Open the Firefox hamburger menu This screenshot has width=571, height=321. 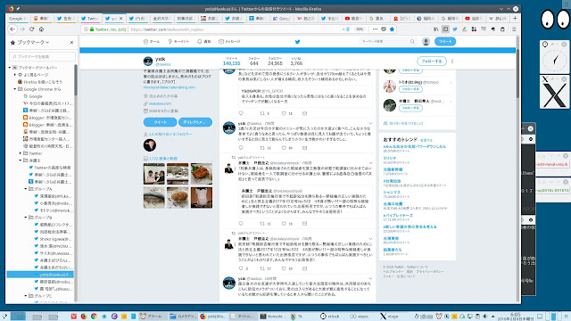[x=514, y=29]
